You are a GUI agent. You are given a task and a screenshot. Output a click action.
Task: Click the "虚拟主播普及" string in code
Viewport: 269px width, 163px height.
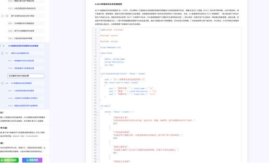tap(121, 147)
